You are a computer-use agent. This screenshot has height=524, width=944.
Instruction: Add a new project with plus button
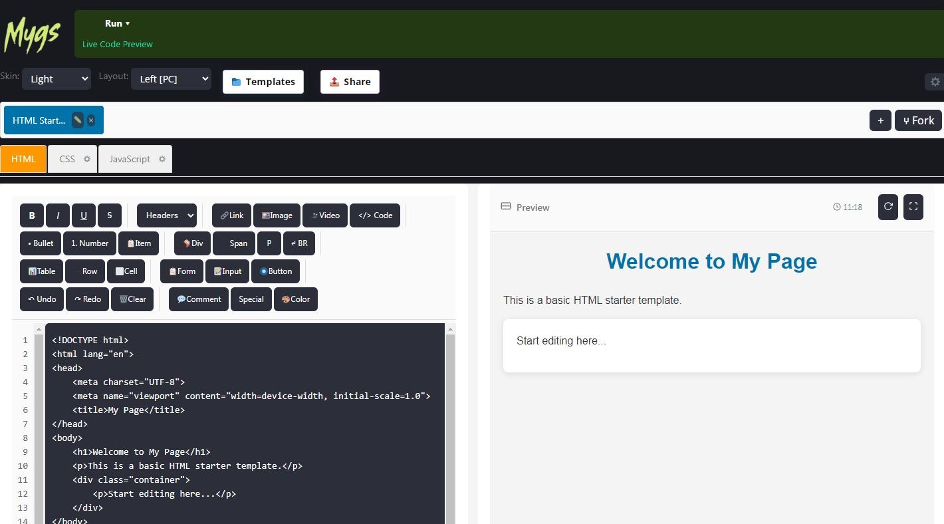[x=880, y=120]
